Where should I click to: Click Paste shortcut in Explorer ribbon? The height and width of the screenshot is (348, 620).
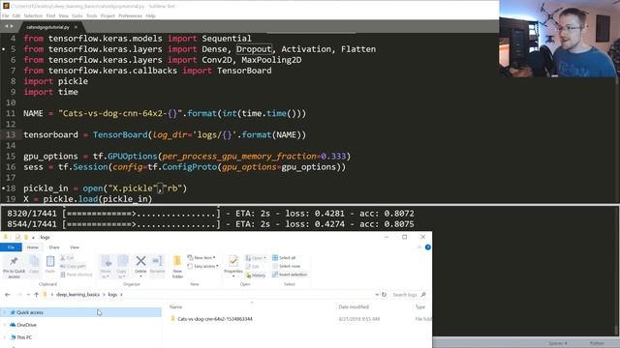coord(77,275)
